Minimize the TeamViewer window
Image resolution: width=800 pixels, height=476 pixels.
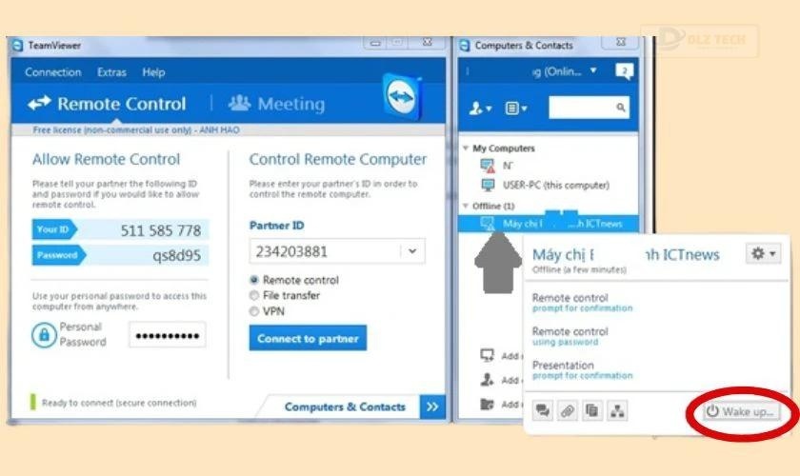[x=375, y=43]
